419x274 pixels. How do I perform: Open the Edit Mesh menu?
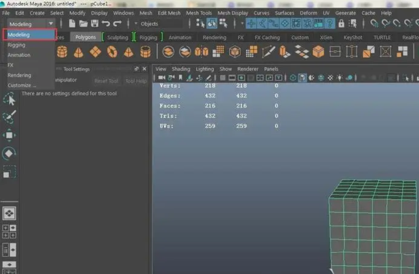pyautogui.click(x=169, y=13)
